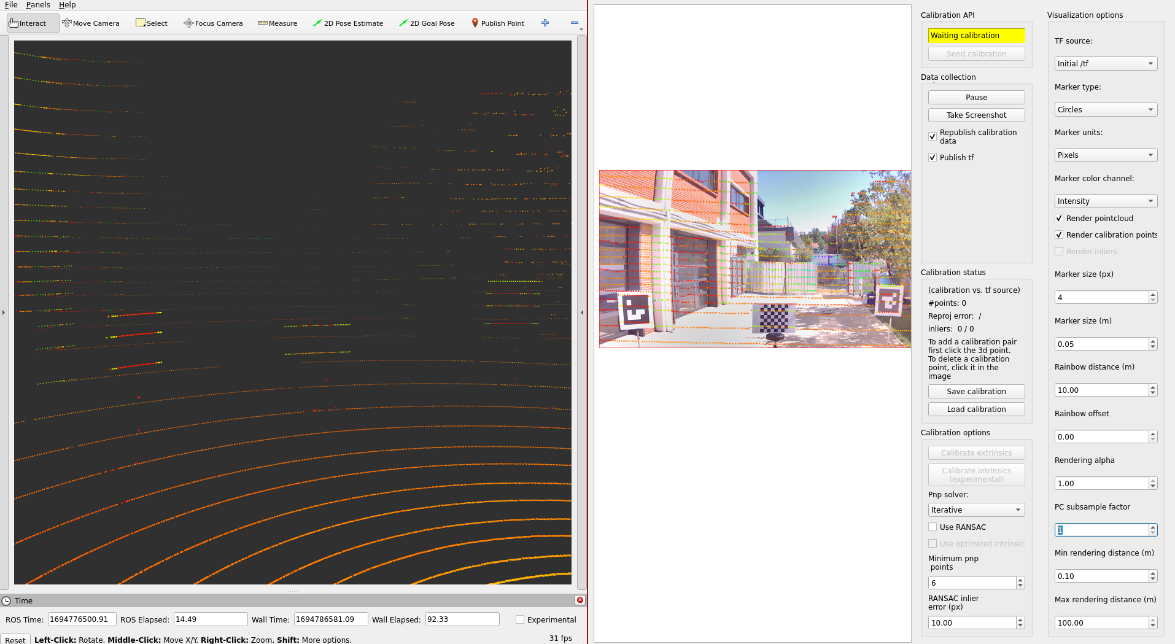Enable the Measure tool

click(x=277, y=23)
